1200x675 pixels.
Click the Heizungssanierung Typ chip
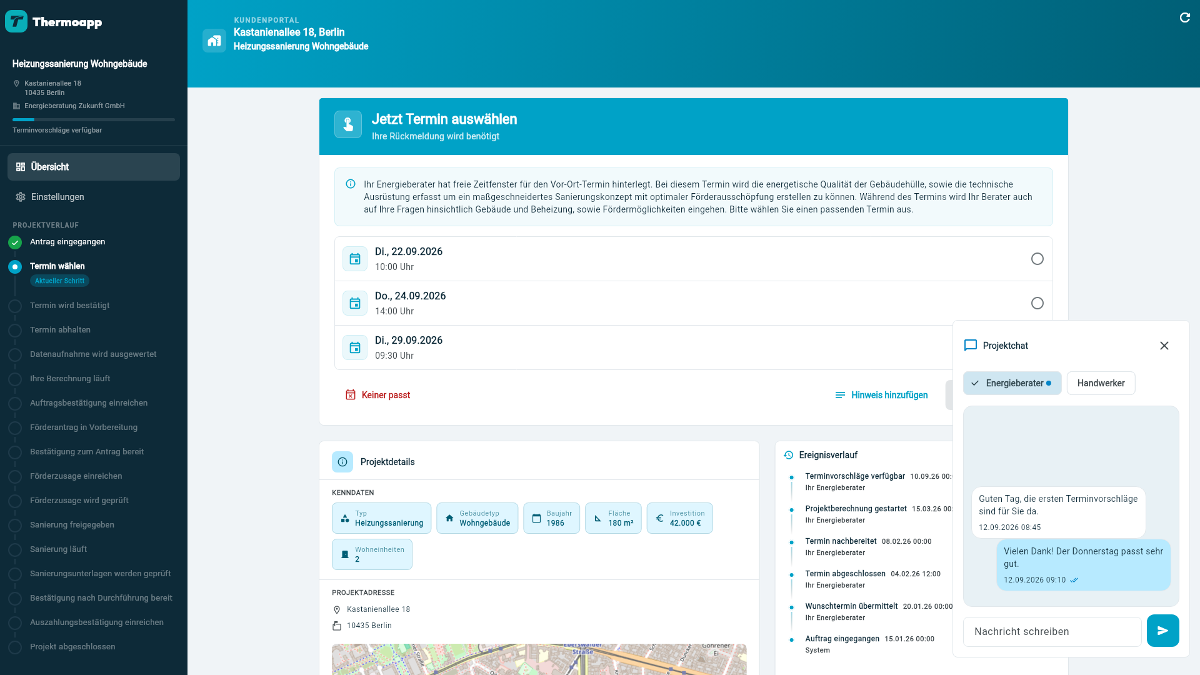pos(381,518)
